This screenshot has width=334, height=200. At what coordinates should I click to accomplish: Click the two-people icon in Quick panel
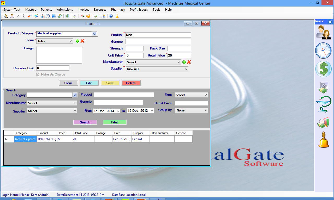[x=323, y=32]
